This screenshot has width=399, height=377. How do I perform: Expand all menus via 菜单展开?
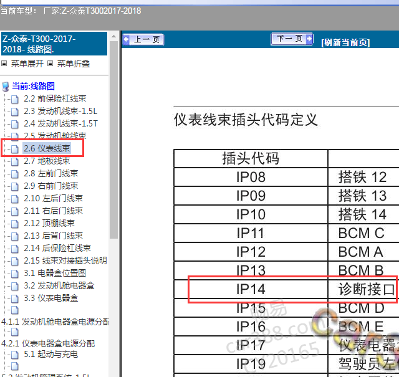[x=27, y=64]
